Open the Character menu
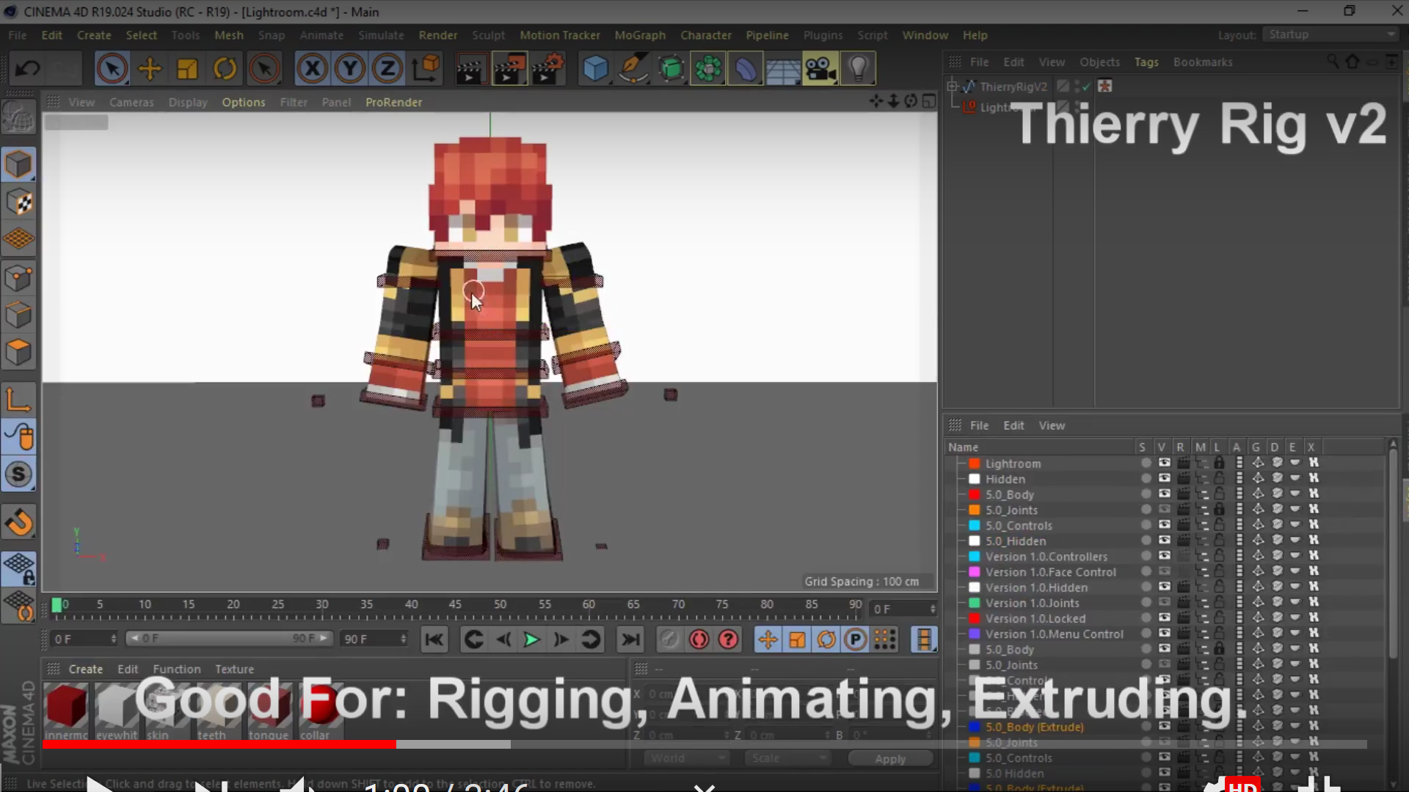The image size is (1409, 792). [706, 35]
